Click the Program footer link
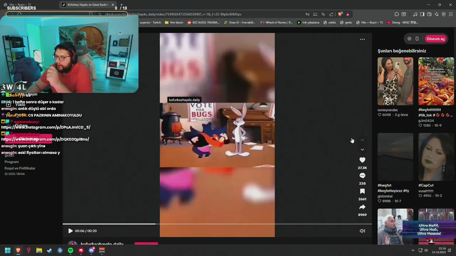 [12, 162]
